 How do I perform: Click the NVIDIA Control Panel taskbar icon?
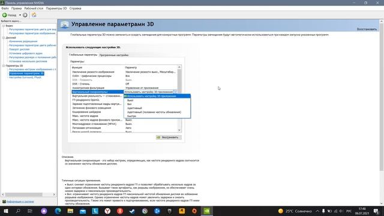point(206,211)
